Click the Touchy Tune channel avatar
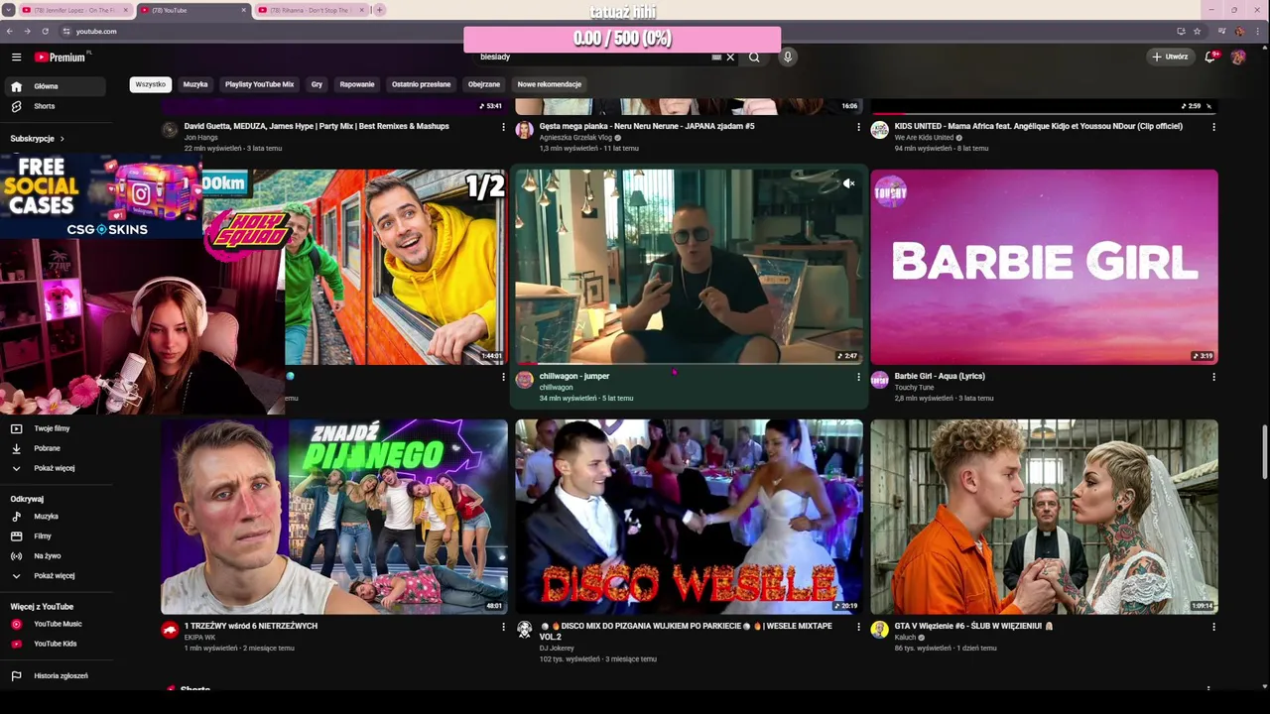The width and height of the screenshot is (1270, 714). tap(879, 380)
